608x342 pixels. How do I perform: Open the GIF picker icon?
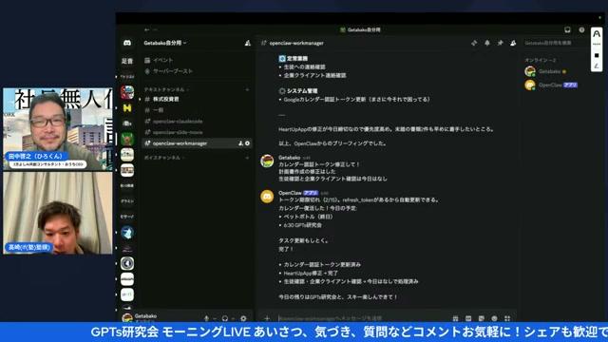click(x=468, y=318)
